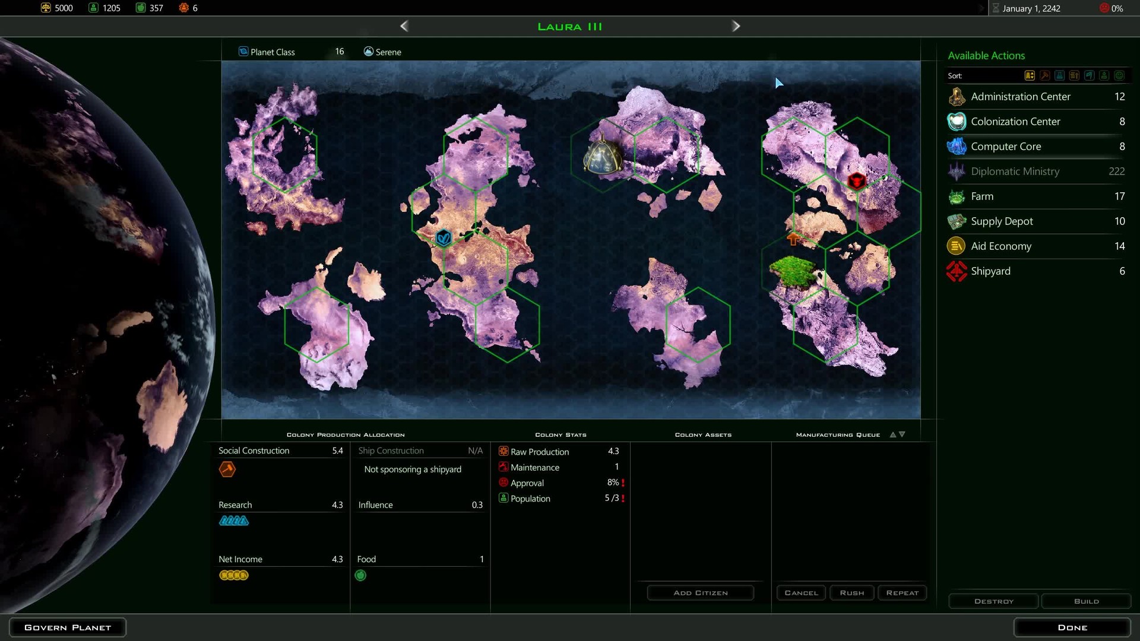Sort actions alphabetically using the A-Z icon
Viewport: 1140px width, 641px height.
1030,75
